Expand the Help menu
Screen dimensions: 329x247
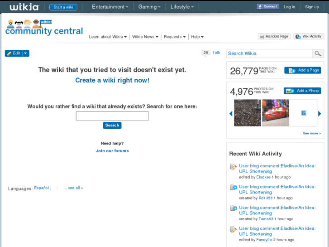pyautogui.click(x=197, y=37)
